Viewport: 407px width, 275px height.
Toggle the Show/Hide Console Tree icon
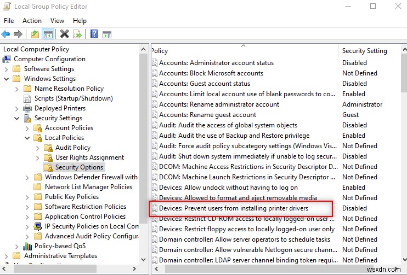pos(48,34)
